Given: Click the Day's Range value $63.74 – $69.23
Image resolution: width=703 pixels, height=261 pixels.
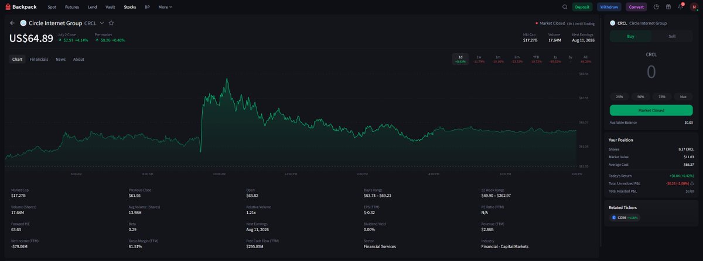Looking at the screenshot, I should pyautogui.click(x=377, y=195).
